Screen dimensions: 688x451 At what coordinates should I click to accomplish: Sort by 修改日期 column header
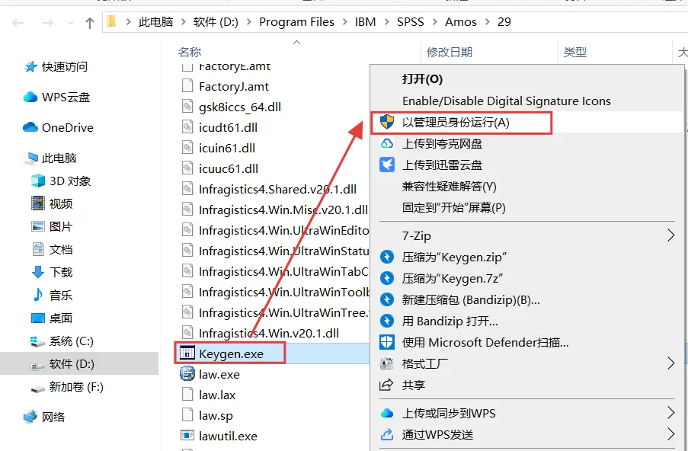point(450,53)
